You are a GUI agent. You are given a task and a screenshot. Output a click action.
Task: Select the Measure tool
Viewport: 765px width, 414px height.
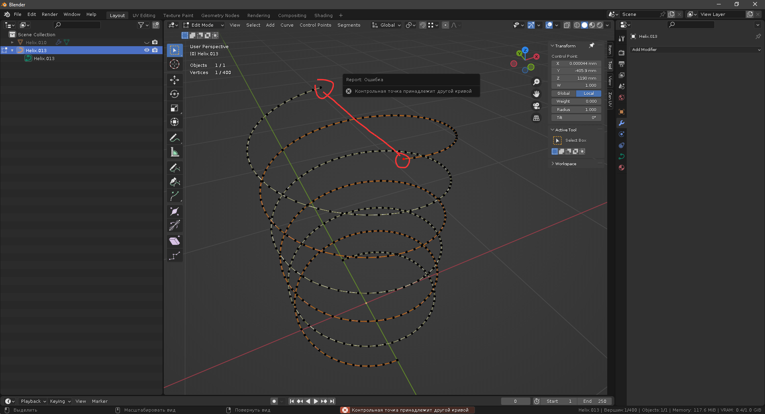175,152
